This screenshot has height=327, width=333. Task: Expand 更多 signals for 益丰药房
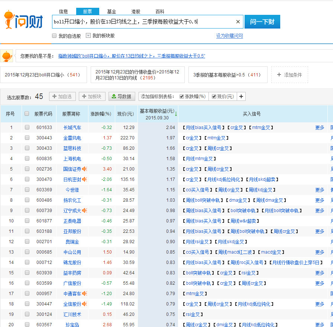tap(320, 273)
